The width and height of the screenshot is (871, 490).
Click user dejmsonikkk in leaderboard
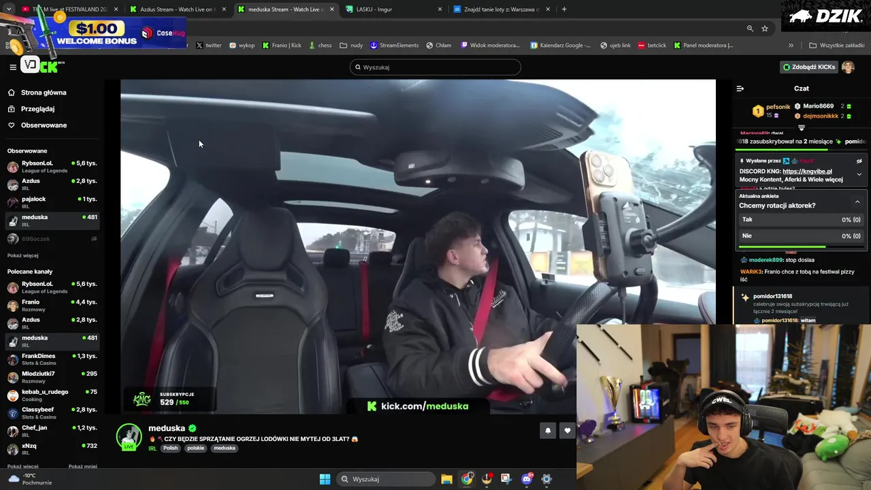click(x=821, y=116)
